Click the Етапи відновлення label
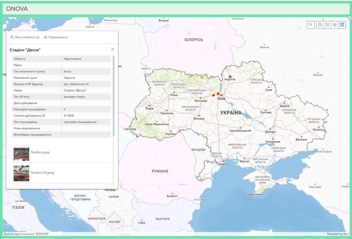Screen dimensions: 352x239 (27, 128)
